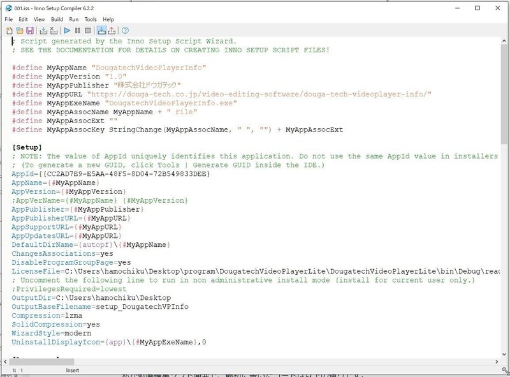Viewport: 510px width, 377px height.
Task: Open the View menu
Action: pyautogui.click(x=39, y=19)
